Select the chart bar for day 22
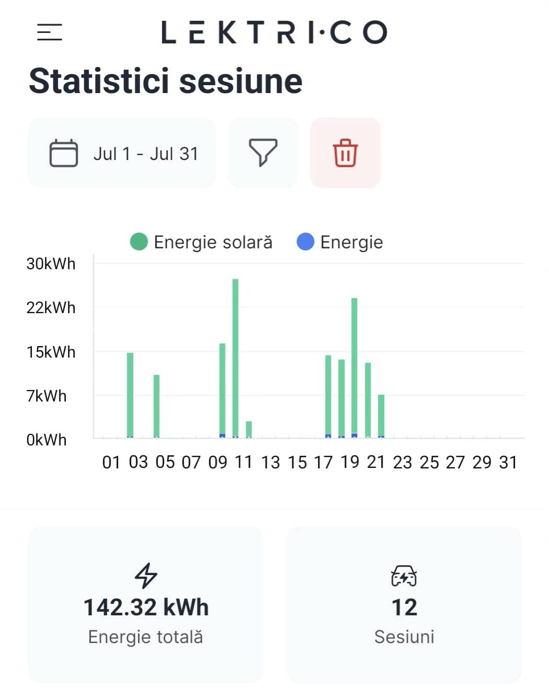 coord(381,416)
